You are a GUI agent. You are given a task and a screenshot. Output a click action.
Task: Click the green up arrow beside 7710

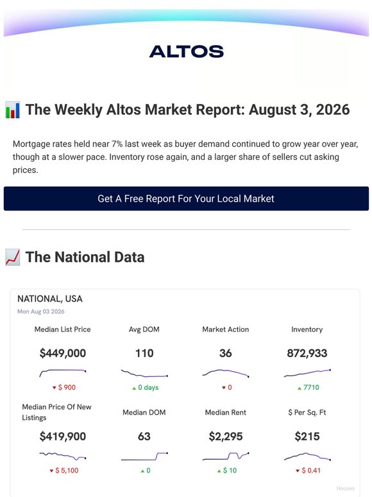tap(299, 388)
